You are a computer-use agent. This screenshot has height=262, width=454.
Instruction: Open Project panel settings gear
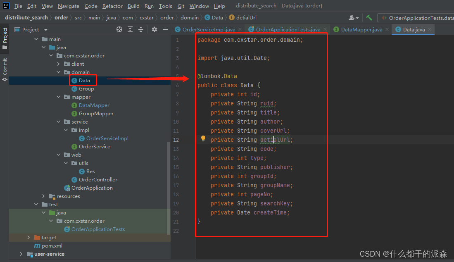[155, 29]
